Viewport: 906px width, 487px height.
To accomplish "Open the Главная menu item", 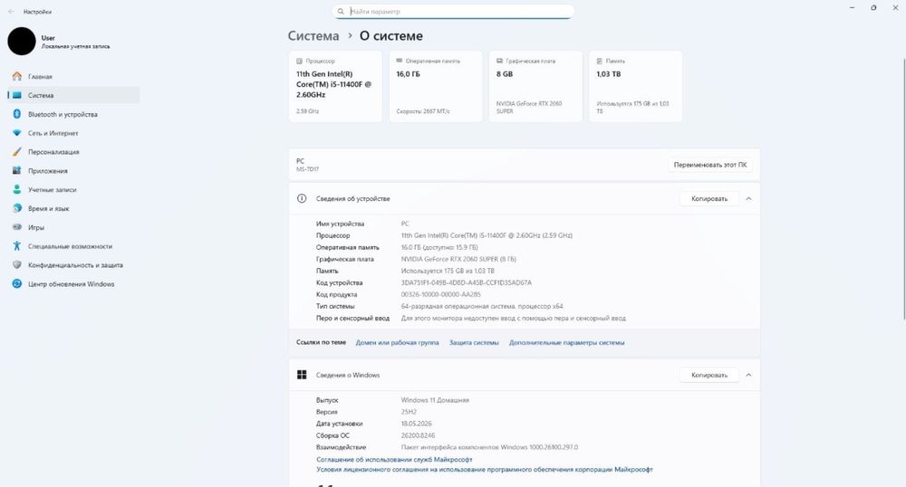I will tap(73, 76).
